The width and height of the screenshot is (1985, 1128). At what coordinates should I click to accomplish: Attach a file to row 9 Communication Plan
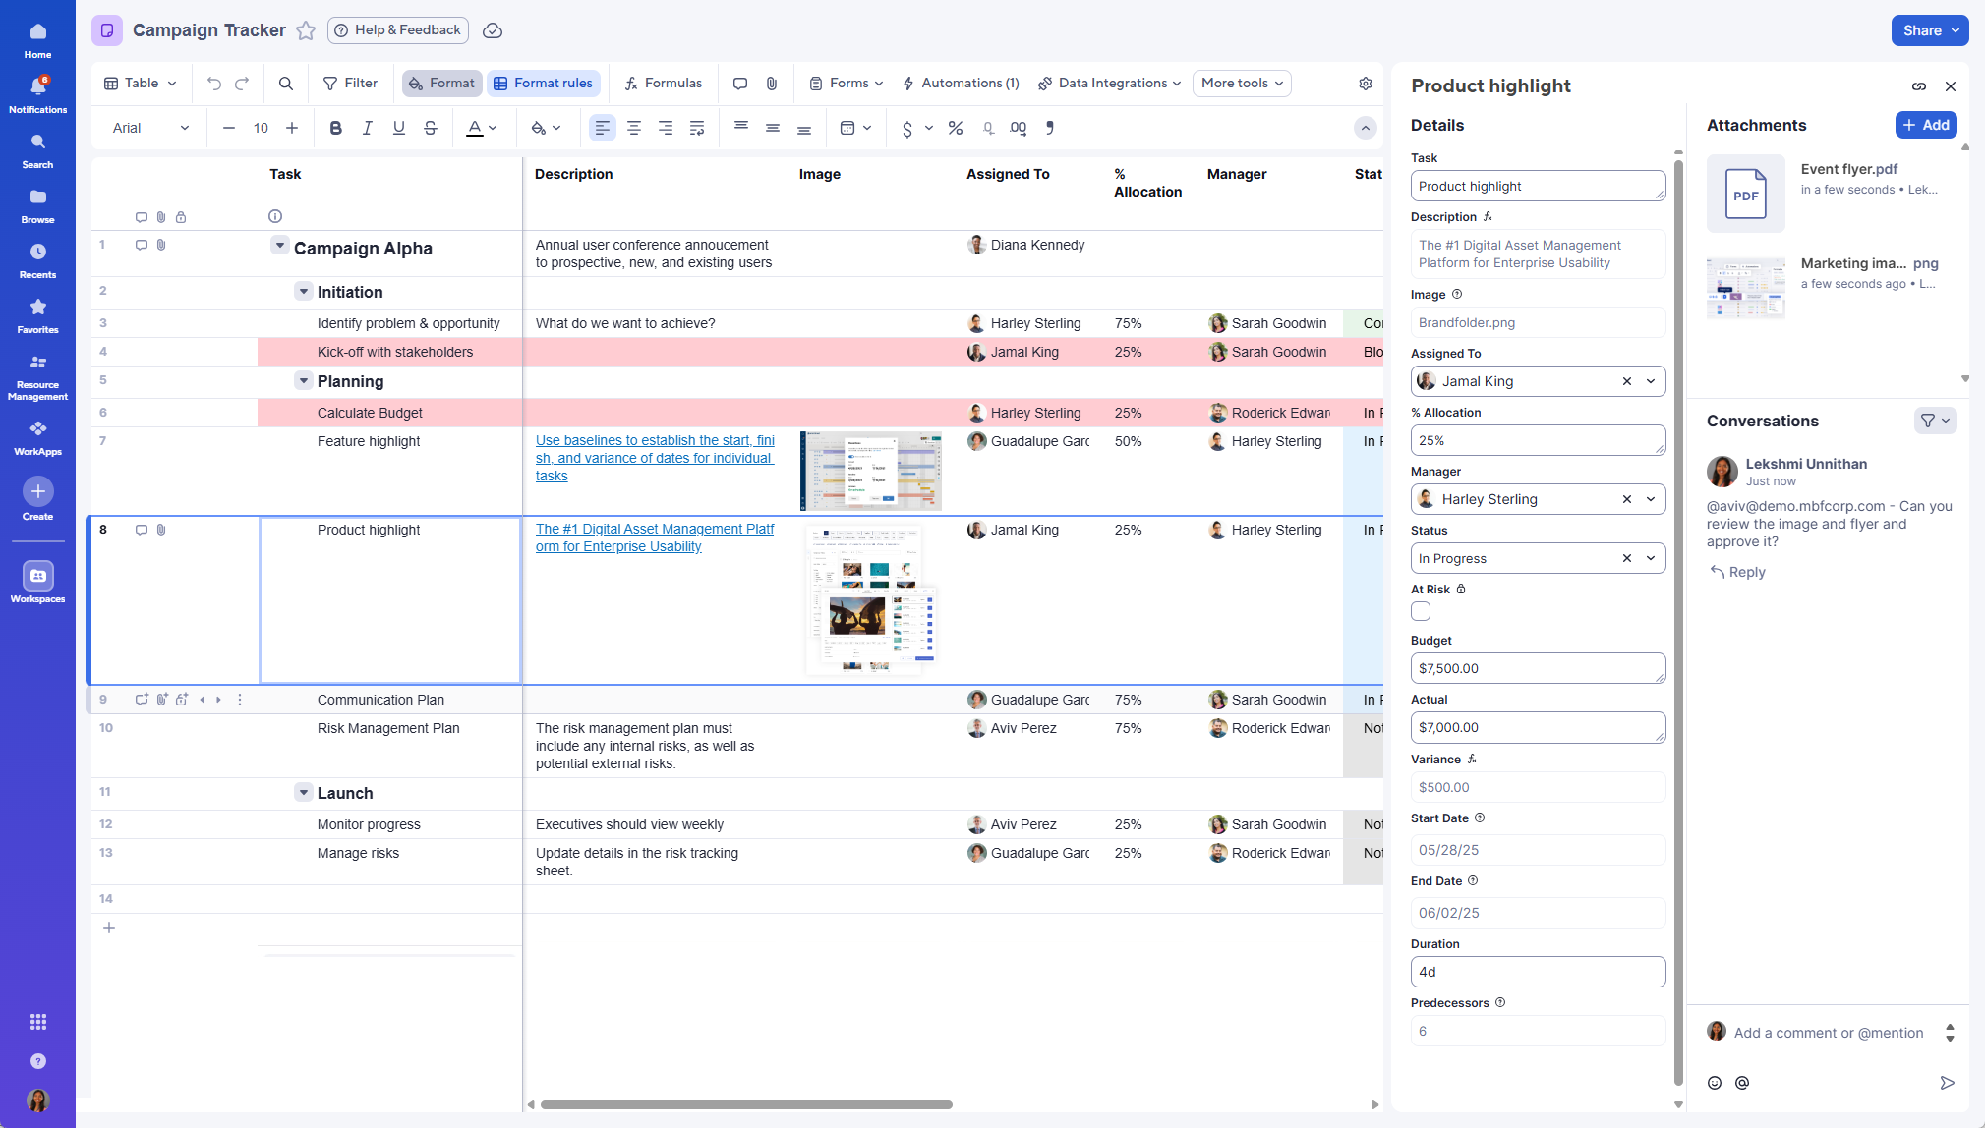pyautogui.click(x=161, y=699)
